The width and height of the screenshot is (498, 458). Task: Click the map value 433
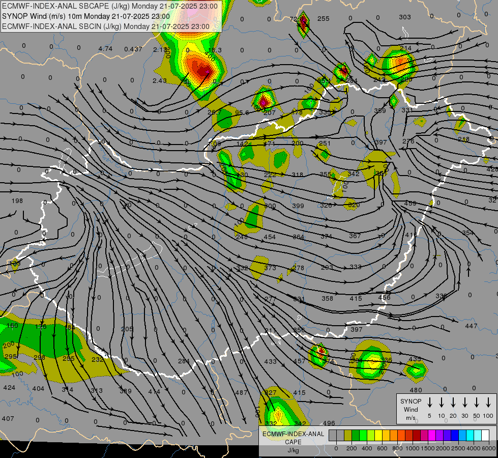[x=270, y=361]
